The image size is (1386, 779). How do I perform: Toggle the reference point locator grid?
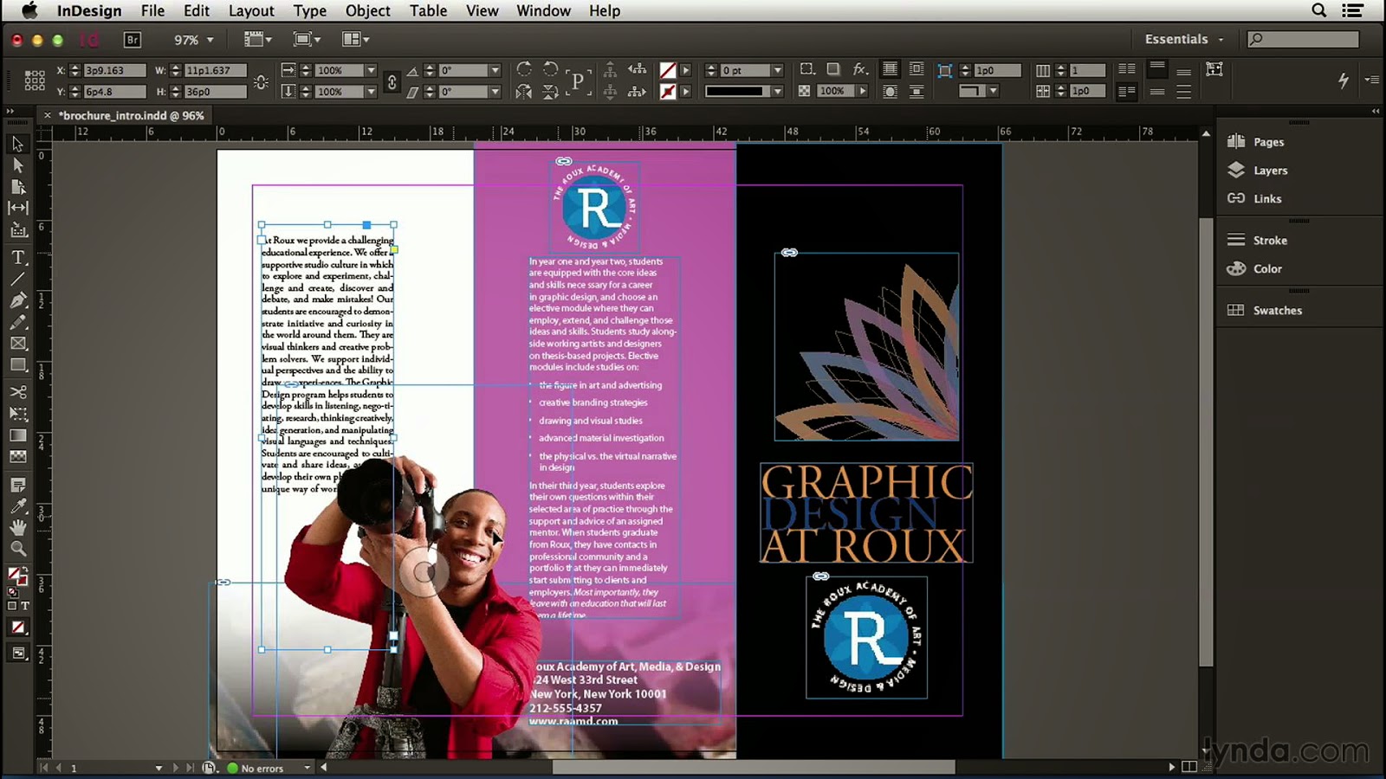(x=35, y=80)
